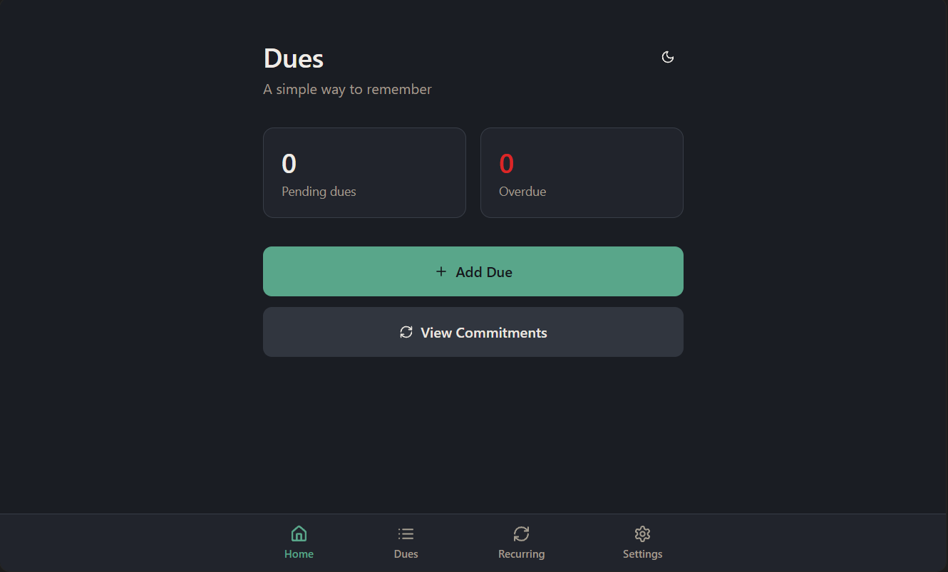Viewport: 948px width, 572px height.
Task: Click the red Overdue counter card
Action: click(582, 172)
